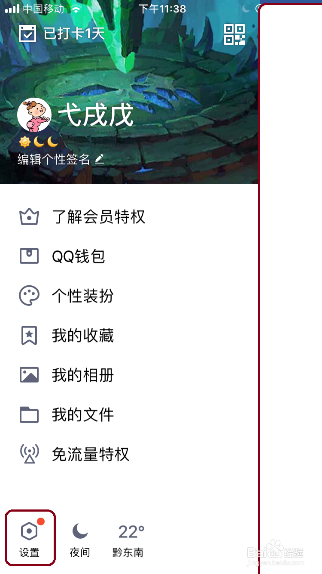Tap the 已打卡1天 check-in text
The width and height of the screenshot is (322, 574).
74,34
